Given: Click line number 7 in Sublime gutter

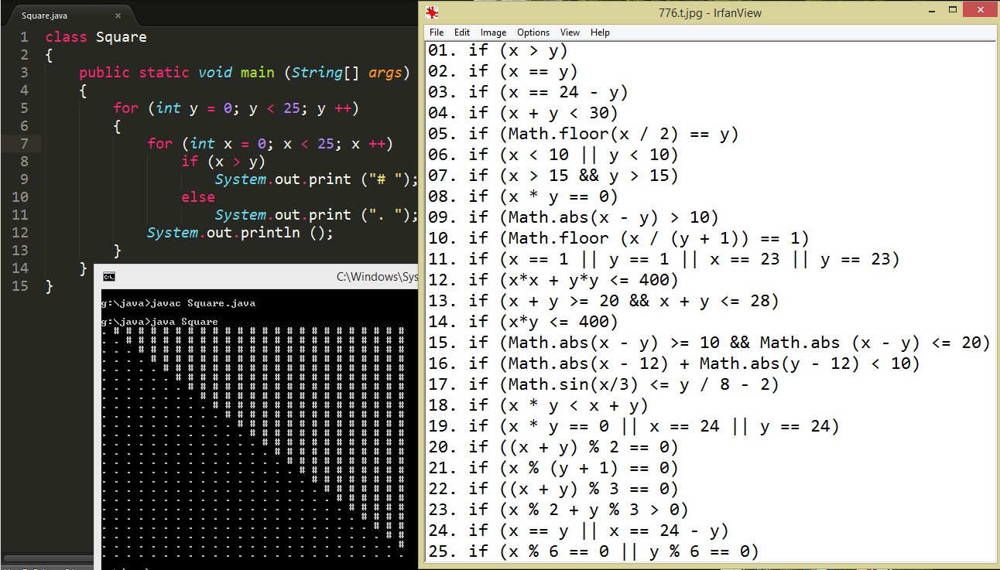Looking at the screenshot, I should coord(25,144).
